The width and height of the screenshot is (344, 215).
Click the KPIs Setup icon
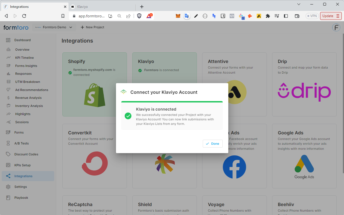[8, 165]
